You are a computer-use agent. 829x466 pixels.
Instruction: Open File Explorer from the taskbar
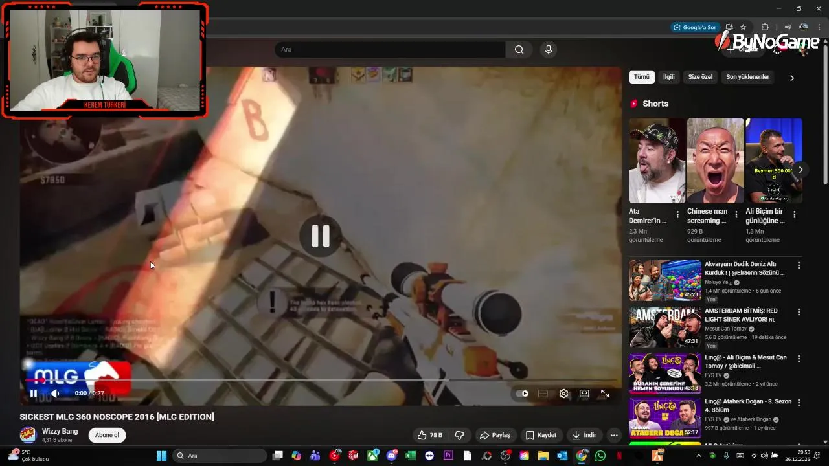tap(543, 456)
